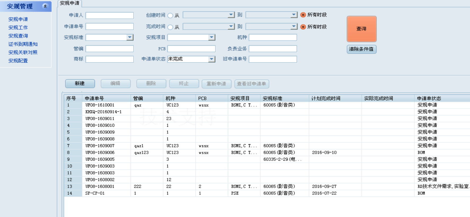
Task: Select row UF08-1609007
Action: click(267, 146)
